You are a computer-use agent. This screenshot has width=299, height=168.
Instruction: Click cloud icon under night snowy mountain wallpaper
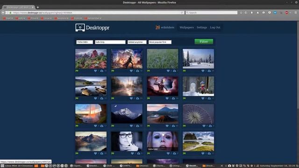137,126
